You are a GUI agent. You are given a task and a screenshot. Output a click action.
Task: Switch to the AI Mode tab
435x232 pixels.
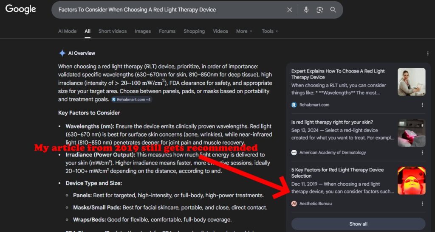pos(67,31)
